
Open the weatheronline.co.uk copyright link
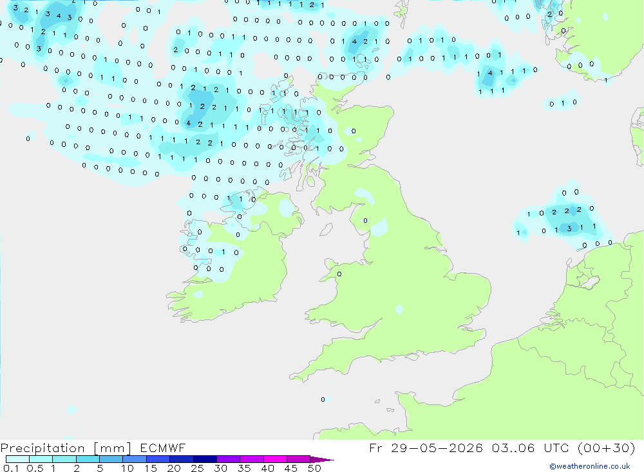(x=590, y=466)
